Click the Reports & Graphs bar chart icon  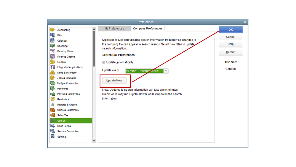(x=52, y=105)
